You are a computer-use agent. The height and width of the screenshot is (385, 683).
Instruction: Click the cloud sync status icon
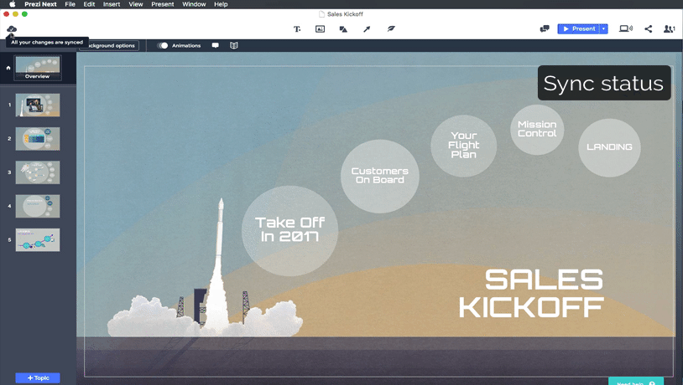[x=12, y=29]
